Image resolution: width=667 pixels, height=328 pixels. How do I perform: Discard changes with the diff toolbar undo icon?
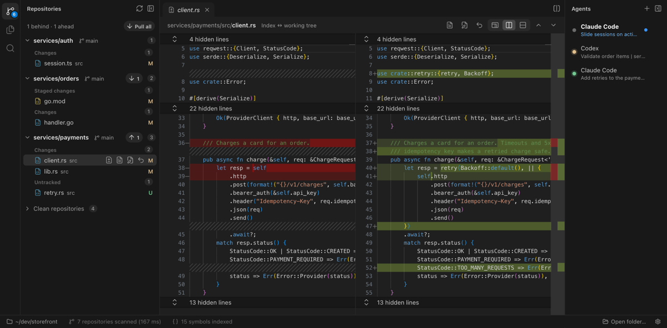479,26
